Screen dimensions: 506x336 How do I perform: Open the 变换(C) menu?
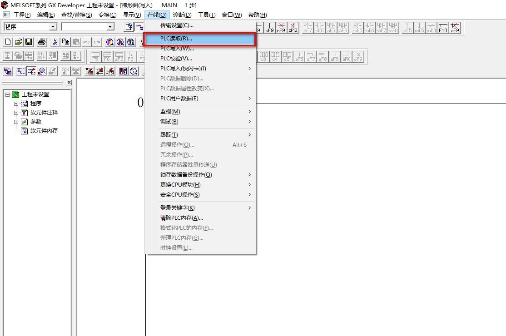[108, 15]
